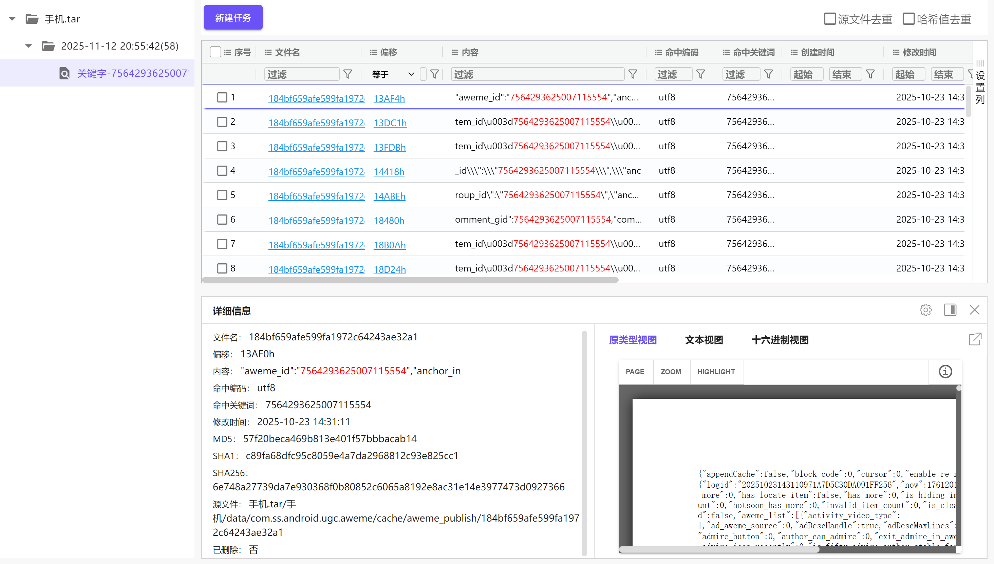Image resolution: width=994 pixels, height=564 pixels.
Task: Enable 哈希值去重 checkbox
Action: (908, 19)
